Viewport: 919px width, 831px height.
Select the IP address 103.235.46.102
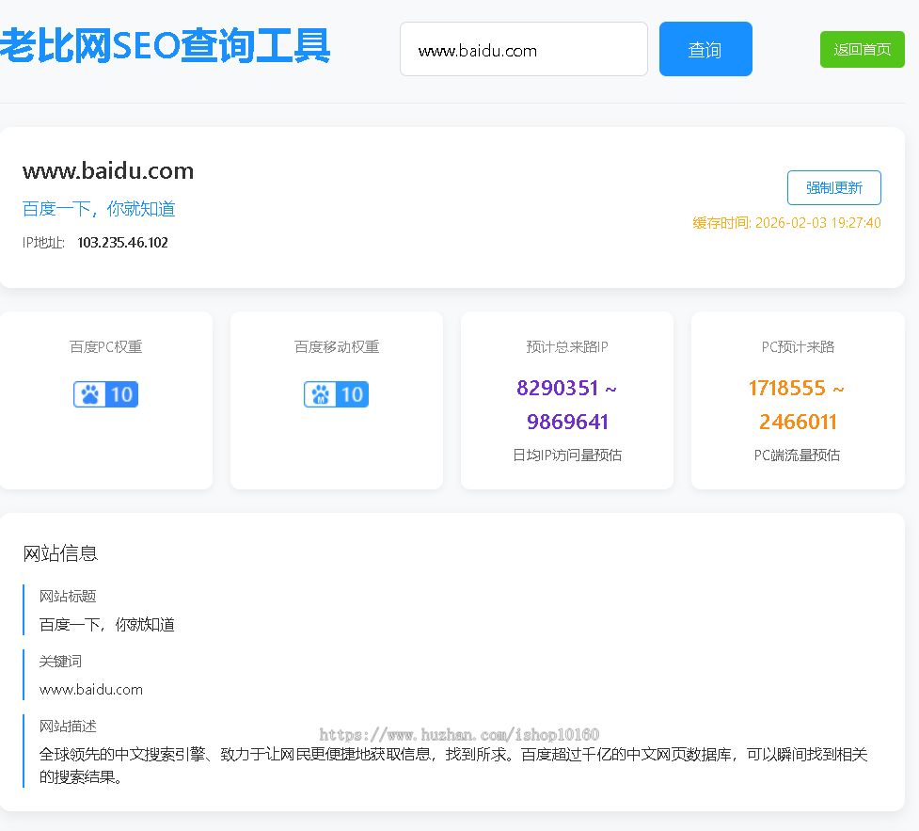pos(122,243)
